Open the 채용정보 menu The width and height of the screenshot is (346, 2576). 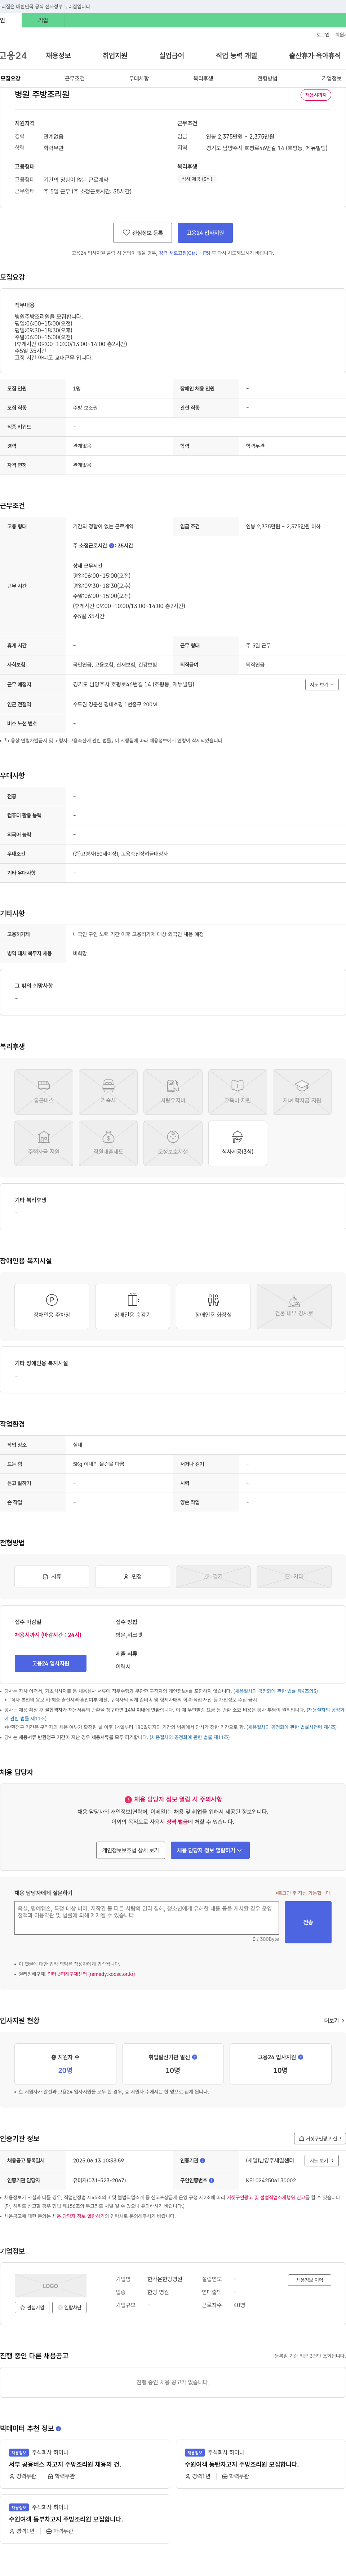point(58,56)
